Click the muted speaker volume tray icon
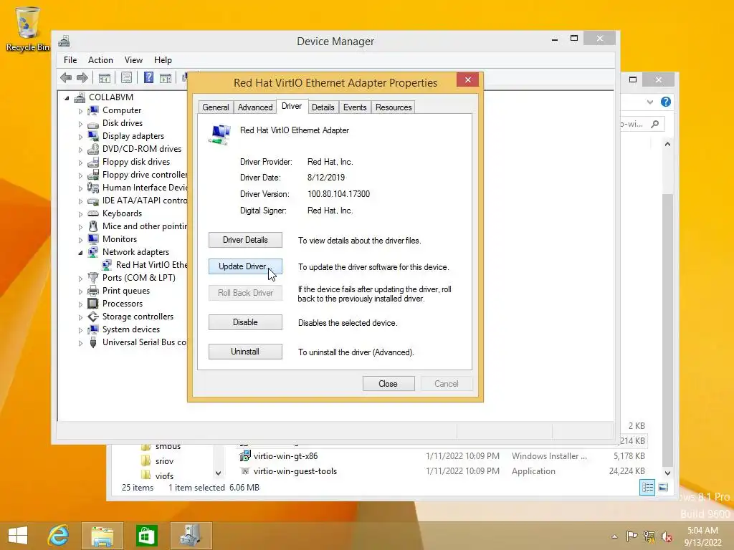The height and width of the screenshot is (550, 734). (667, 536)
